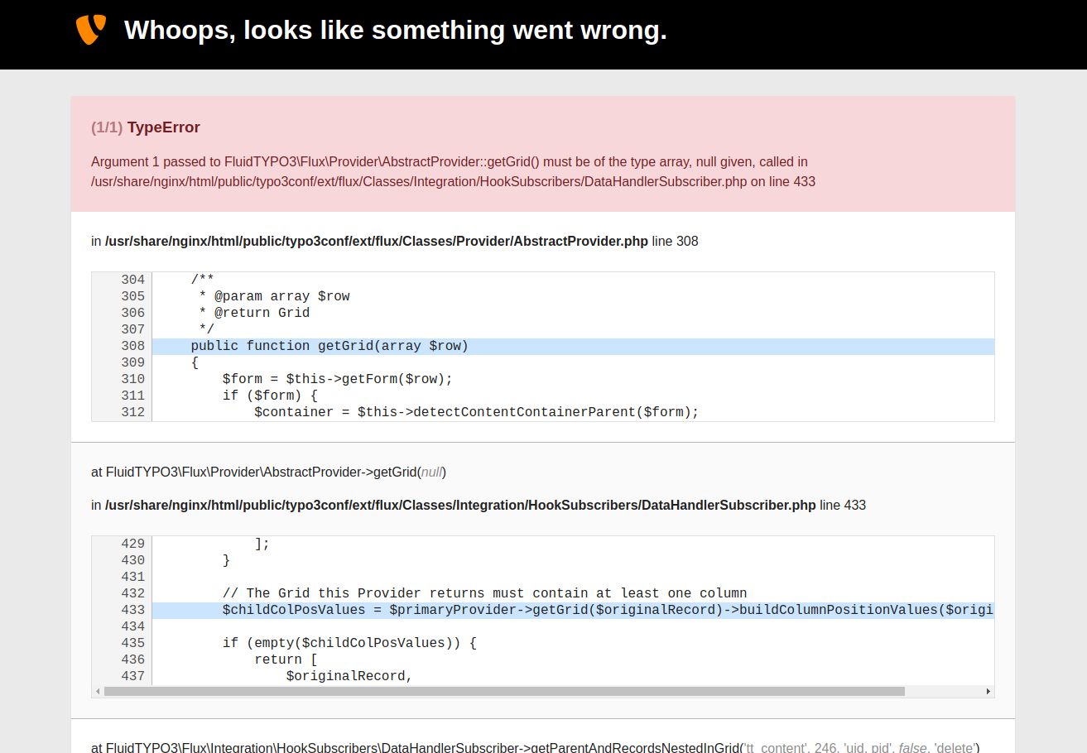
Task: Click the getParentAndRecordsNestedInGrid trace line
Action: point(536,747)
